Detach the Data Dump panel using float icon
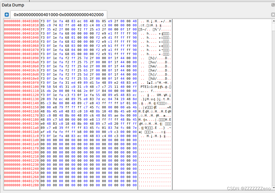Screen dimensions: 275x193 click(273, 5)
